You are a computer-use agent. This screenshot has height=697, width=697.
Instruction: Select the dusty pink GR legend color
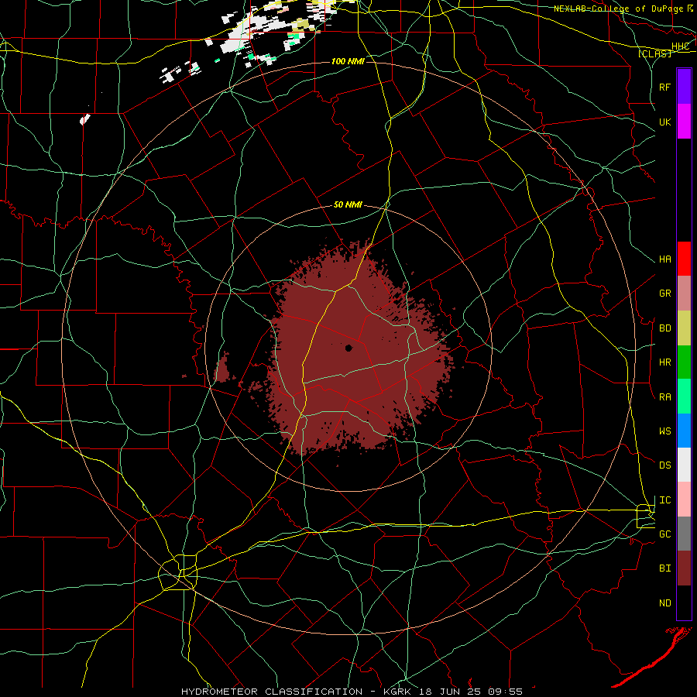click(684, 294)
